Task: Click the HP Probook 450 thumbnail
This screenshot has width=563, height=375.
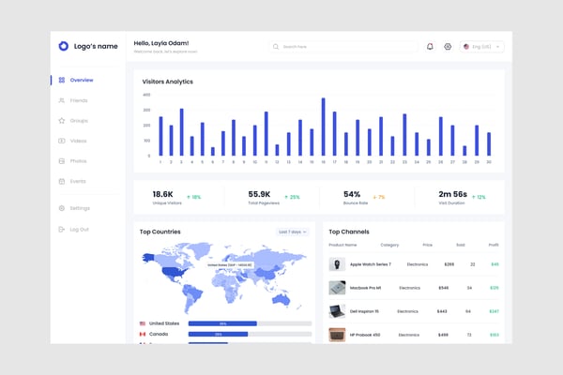Action: coord(337,335)
